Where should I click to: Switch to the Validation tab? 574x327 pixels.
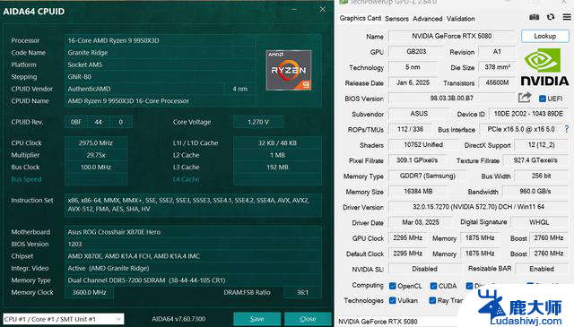click(x=460, y=19)
